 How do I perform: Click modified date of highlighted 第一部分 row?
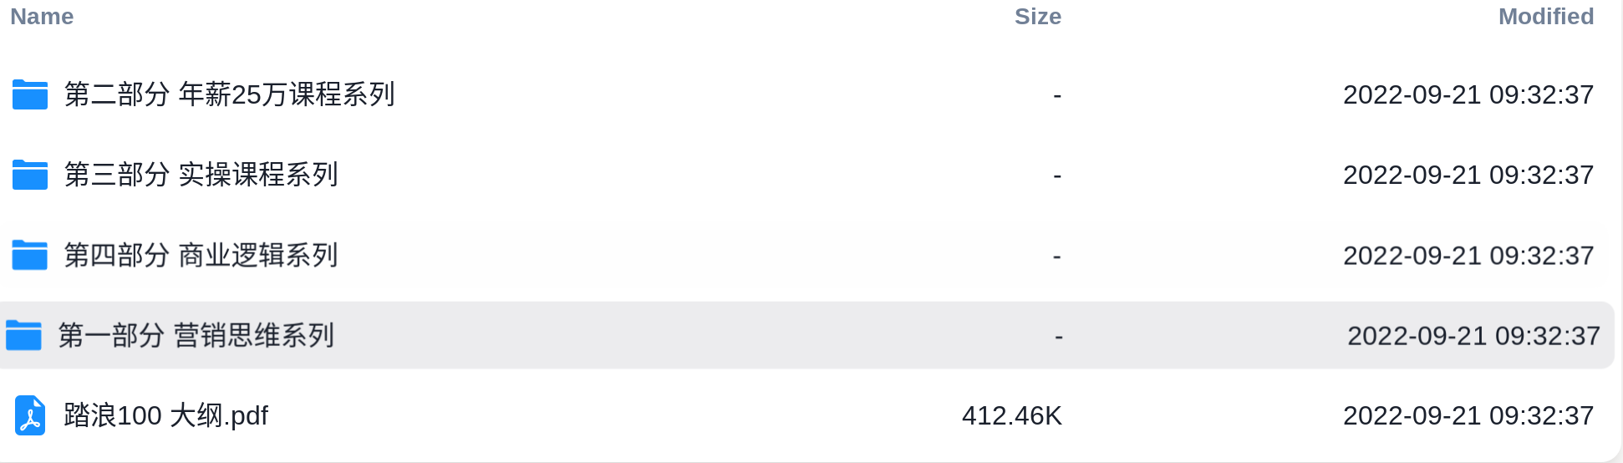tap(1473, 335)
